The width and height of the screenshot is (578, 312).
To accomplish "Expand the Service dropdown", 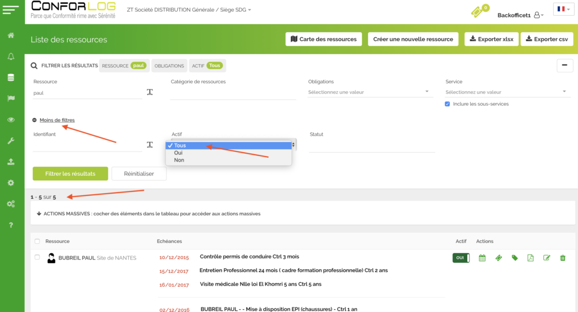I will pos(506,92).
